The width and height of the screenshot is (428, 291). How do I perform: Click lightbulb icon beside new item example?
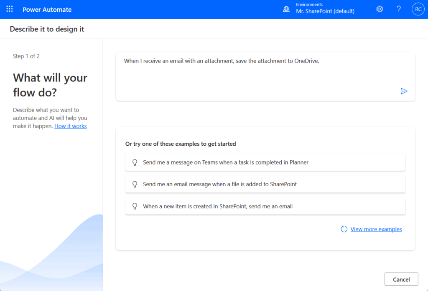(135, 206)
